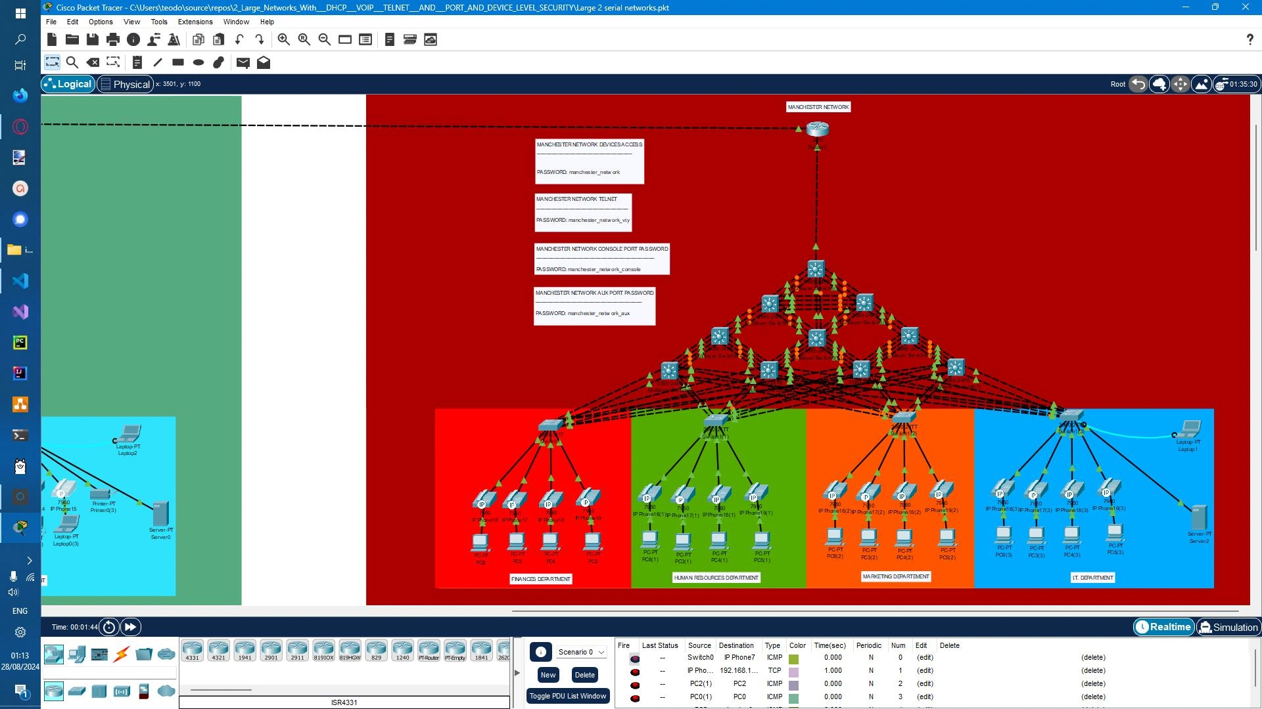Image resolution: width=1262 pixels, height=709 pixels.
Task: Print the workspace via the printer icon
Action: 113,39
